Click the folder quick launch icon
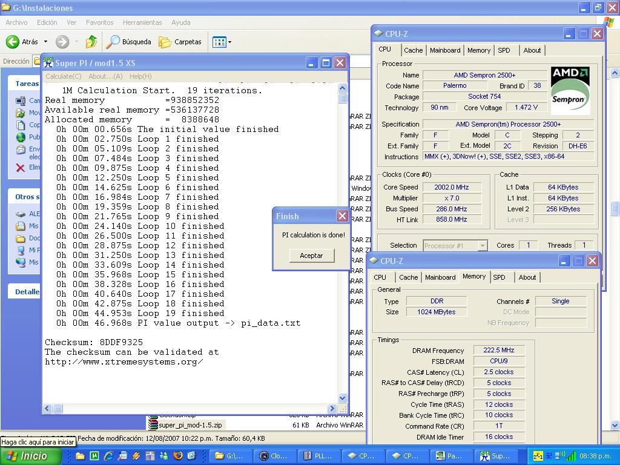Image resolution: width=620 pixels, height=465 pixels. tap(81, 456)
